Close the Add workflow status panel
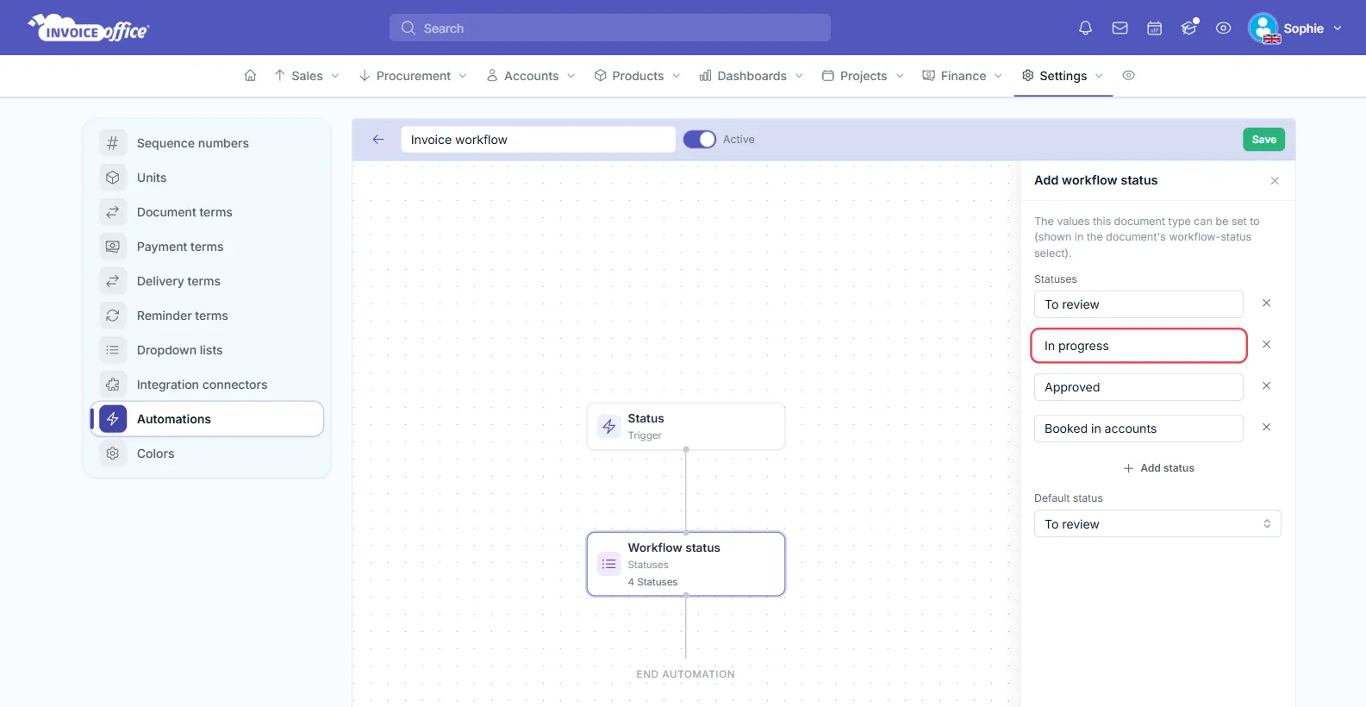 (1275, 181)
